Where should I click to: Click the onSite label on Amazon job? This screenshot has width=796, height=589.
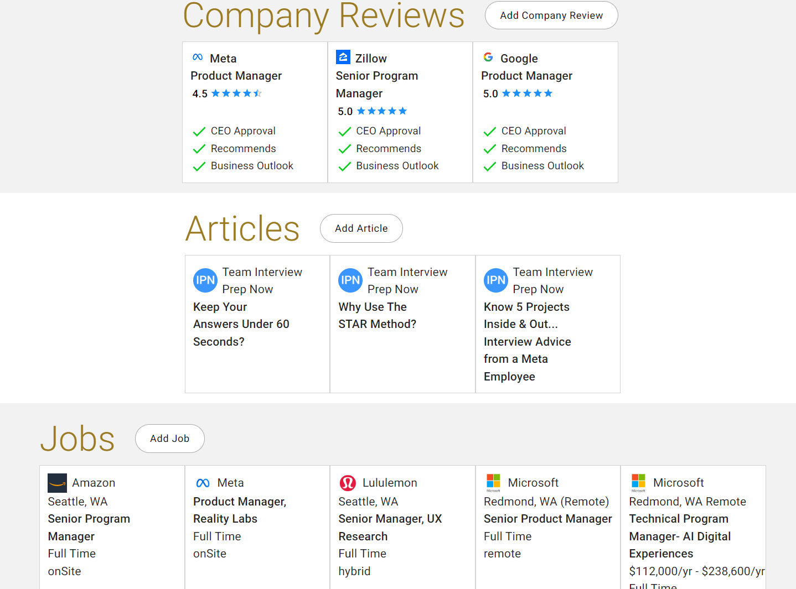(64, 571)
